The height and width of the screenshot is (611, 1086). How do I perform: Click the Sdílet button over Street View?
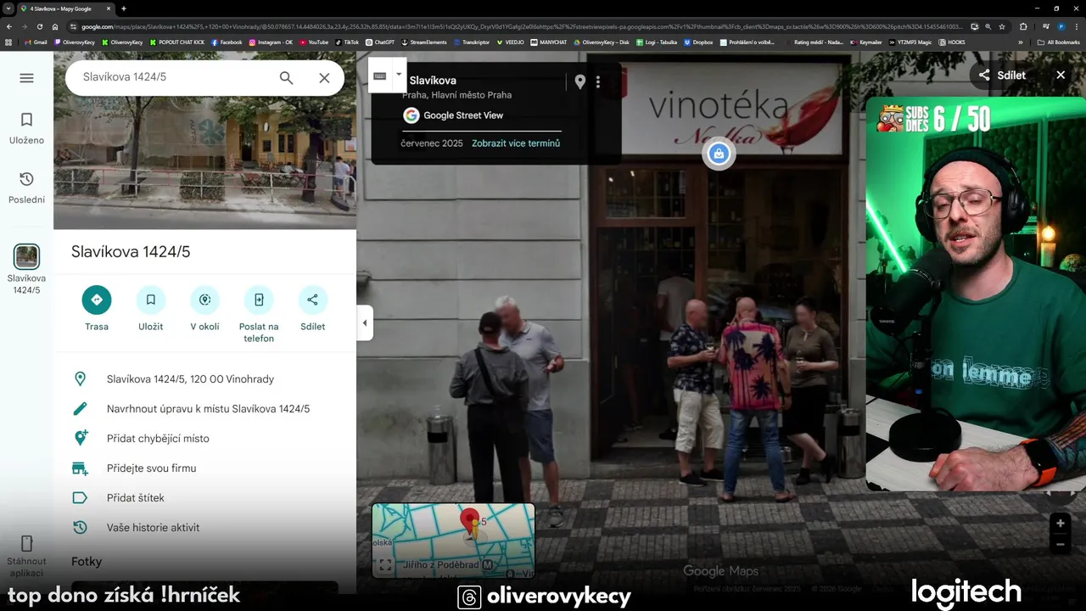pos(1002,75)
